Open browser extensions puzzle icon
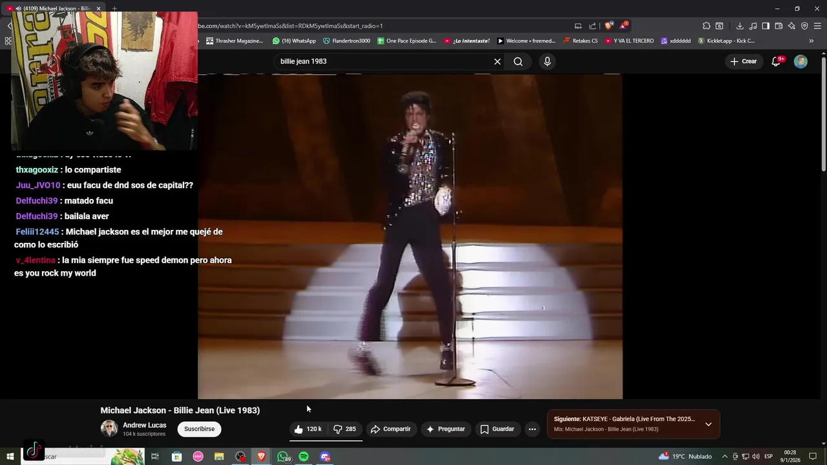Viewport: 827px width, 465px height. pos(706,26)
